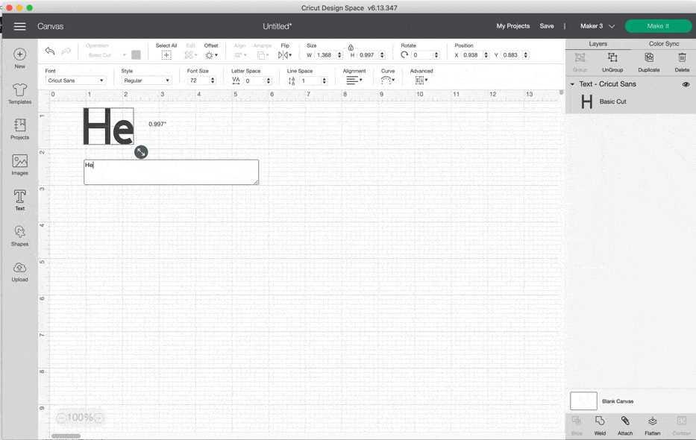Zoom out using minus button

[61, 418]
